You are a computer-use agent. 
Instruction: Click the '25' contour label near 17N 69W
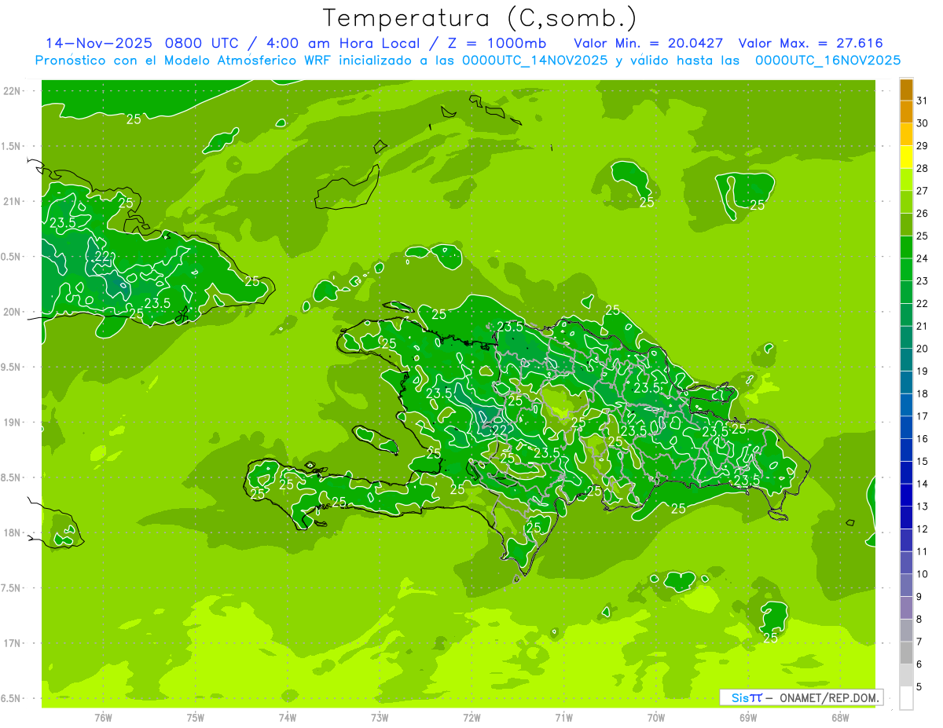771,638
